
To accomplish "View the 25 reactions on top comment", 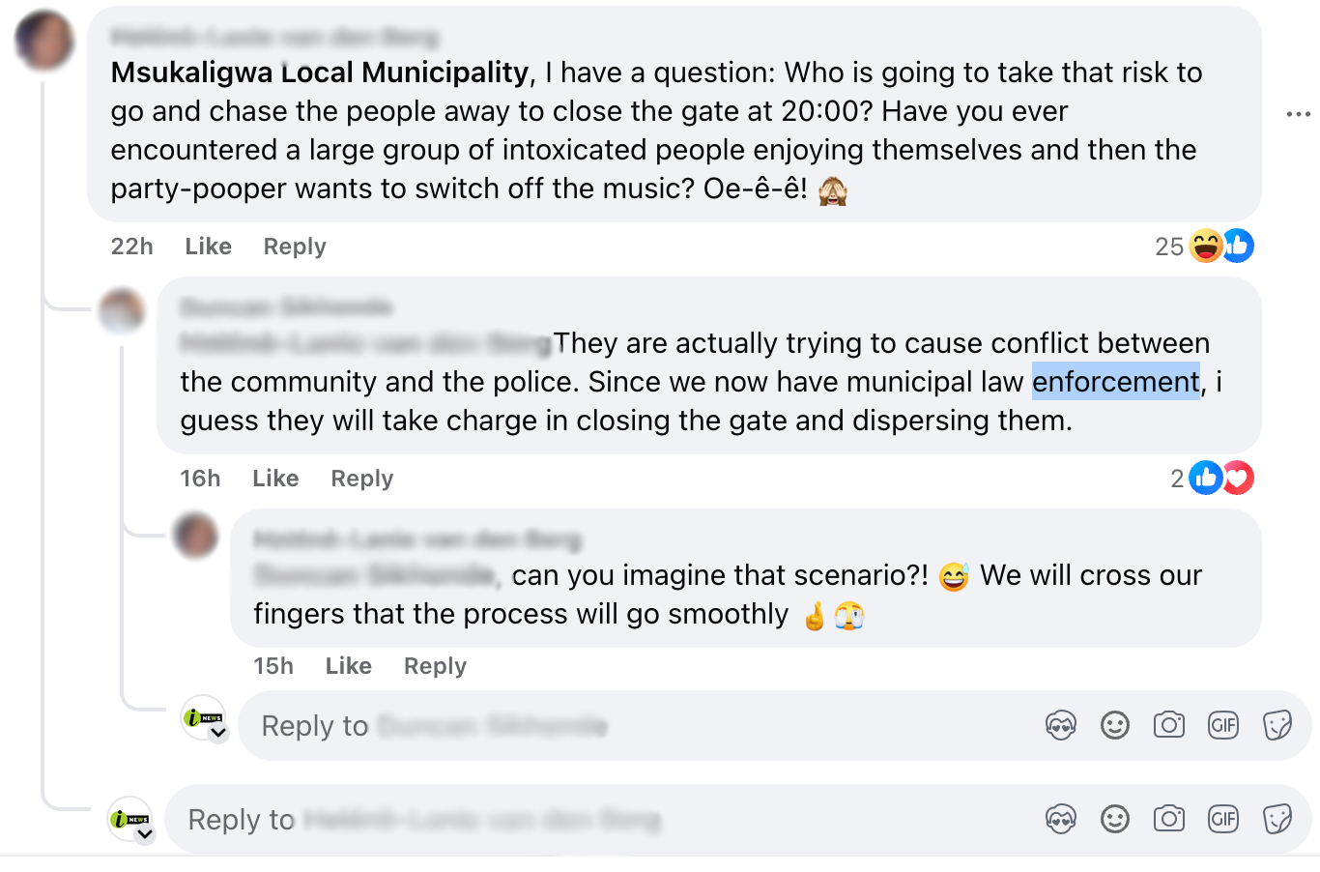I will (x=1203, y=247).
